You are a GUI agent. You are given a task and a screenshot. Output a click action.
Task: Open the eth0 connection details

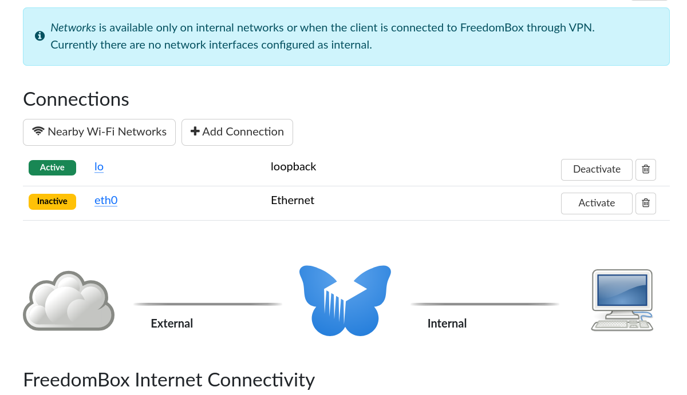point(106,201)
